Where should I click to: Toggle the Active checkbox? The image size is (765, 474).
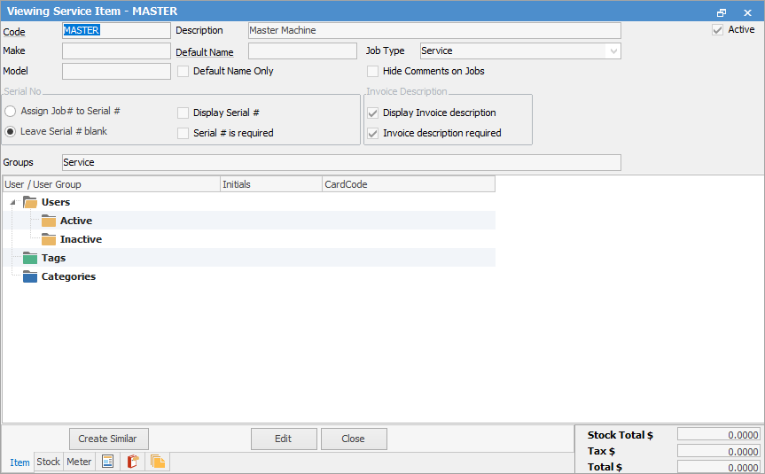(717, 30)
